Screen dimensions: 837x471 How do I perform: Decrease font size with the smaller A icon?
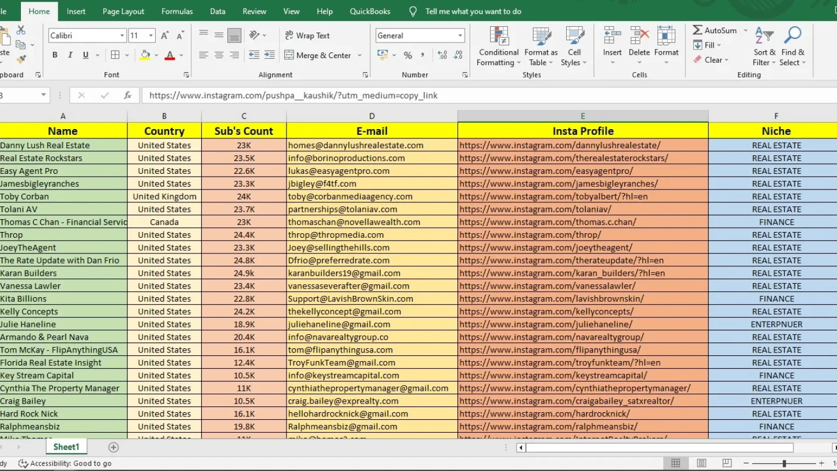pyautogui.click(x=180, y=35)
